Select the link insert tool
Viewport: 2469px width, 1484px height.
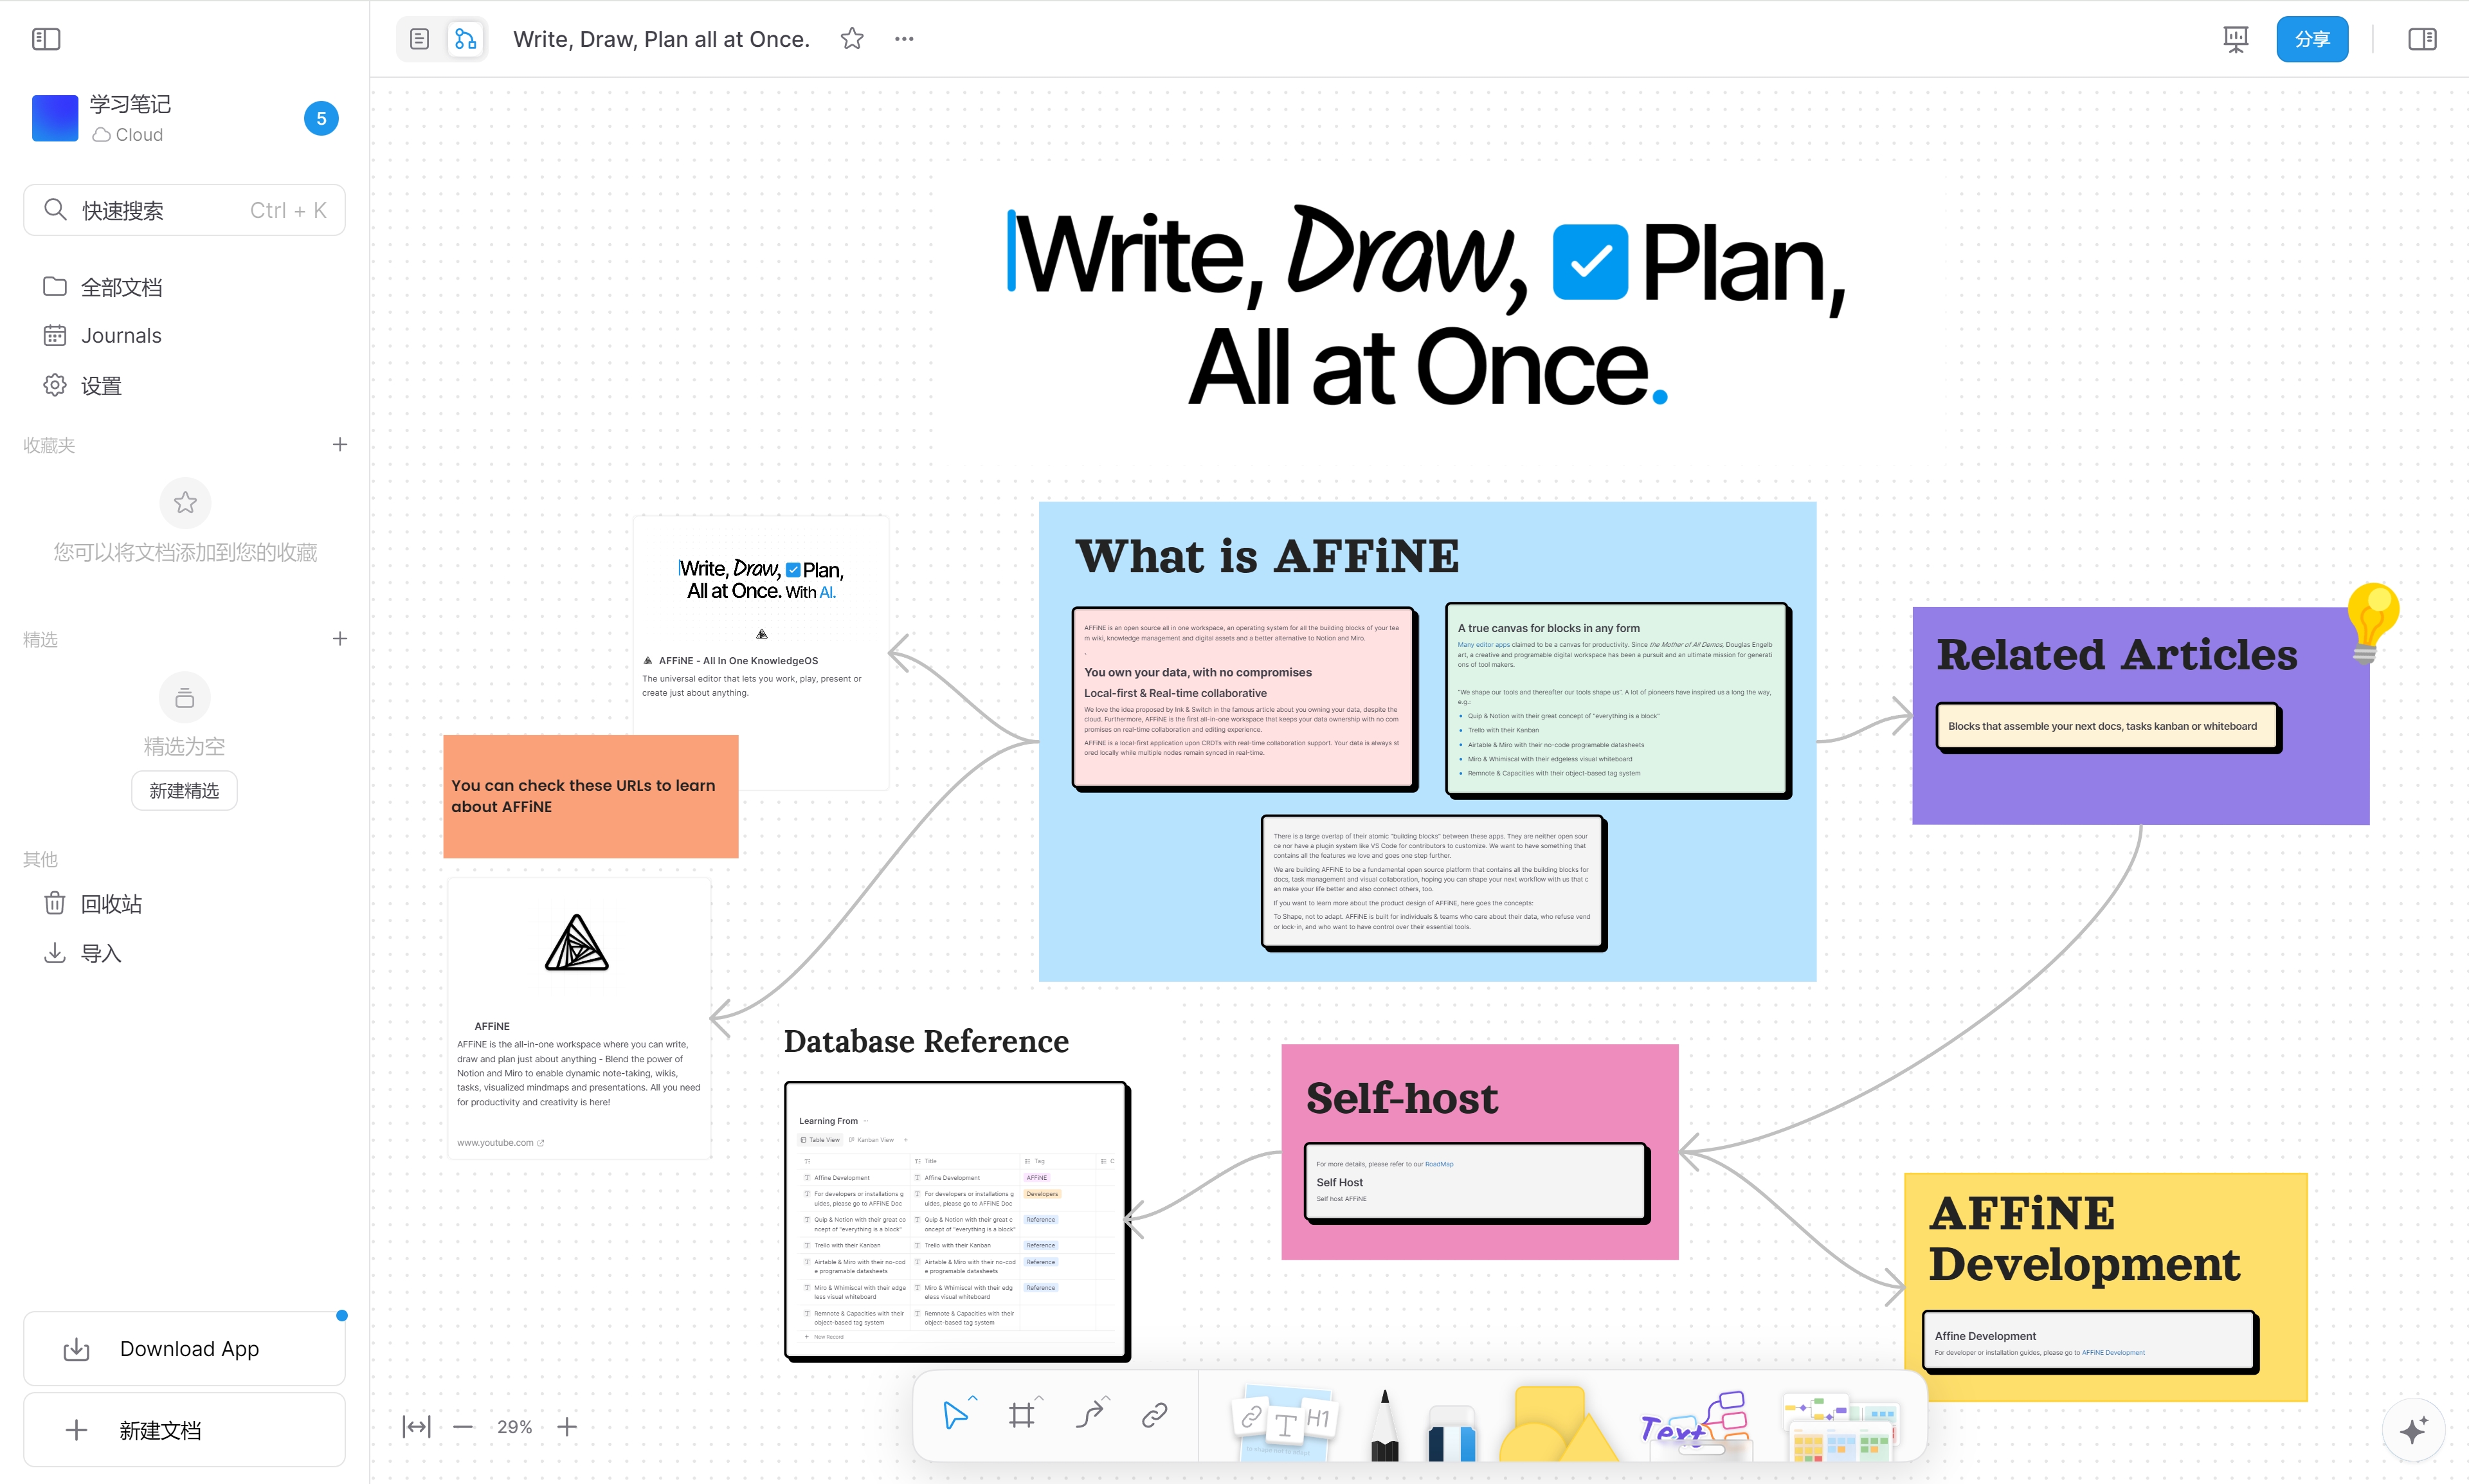point(1155,1415)
